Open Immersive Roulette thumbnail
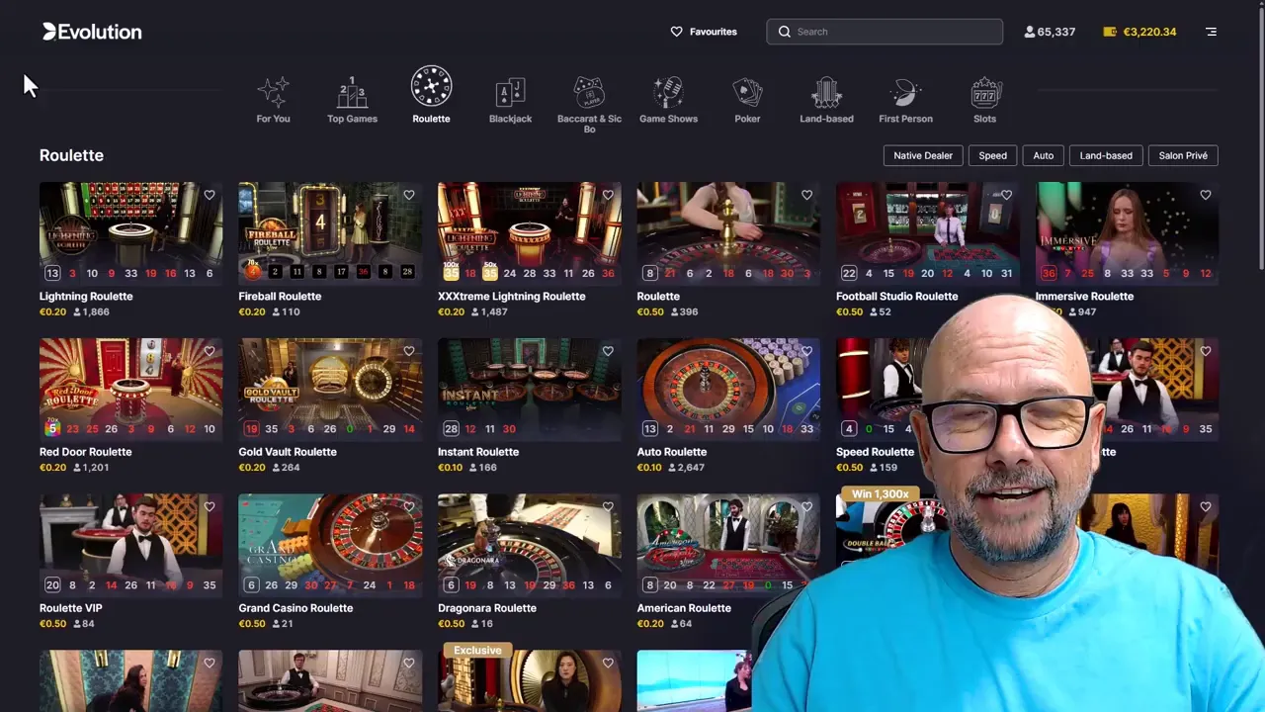This screenshot has height=712, width=1265. pyautogui.click(x=1127, y=232)
